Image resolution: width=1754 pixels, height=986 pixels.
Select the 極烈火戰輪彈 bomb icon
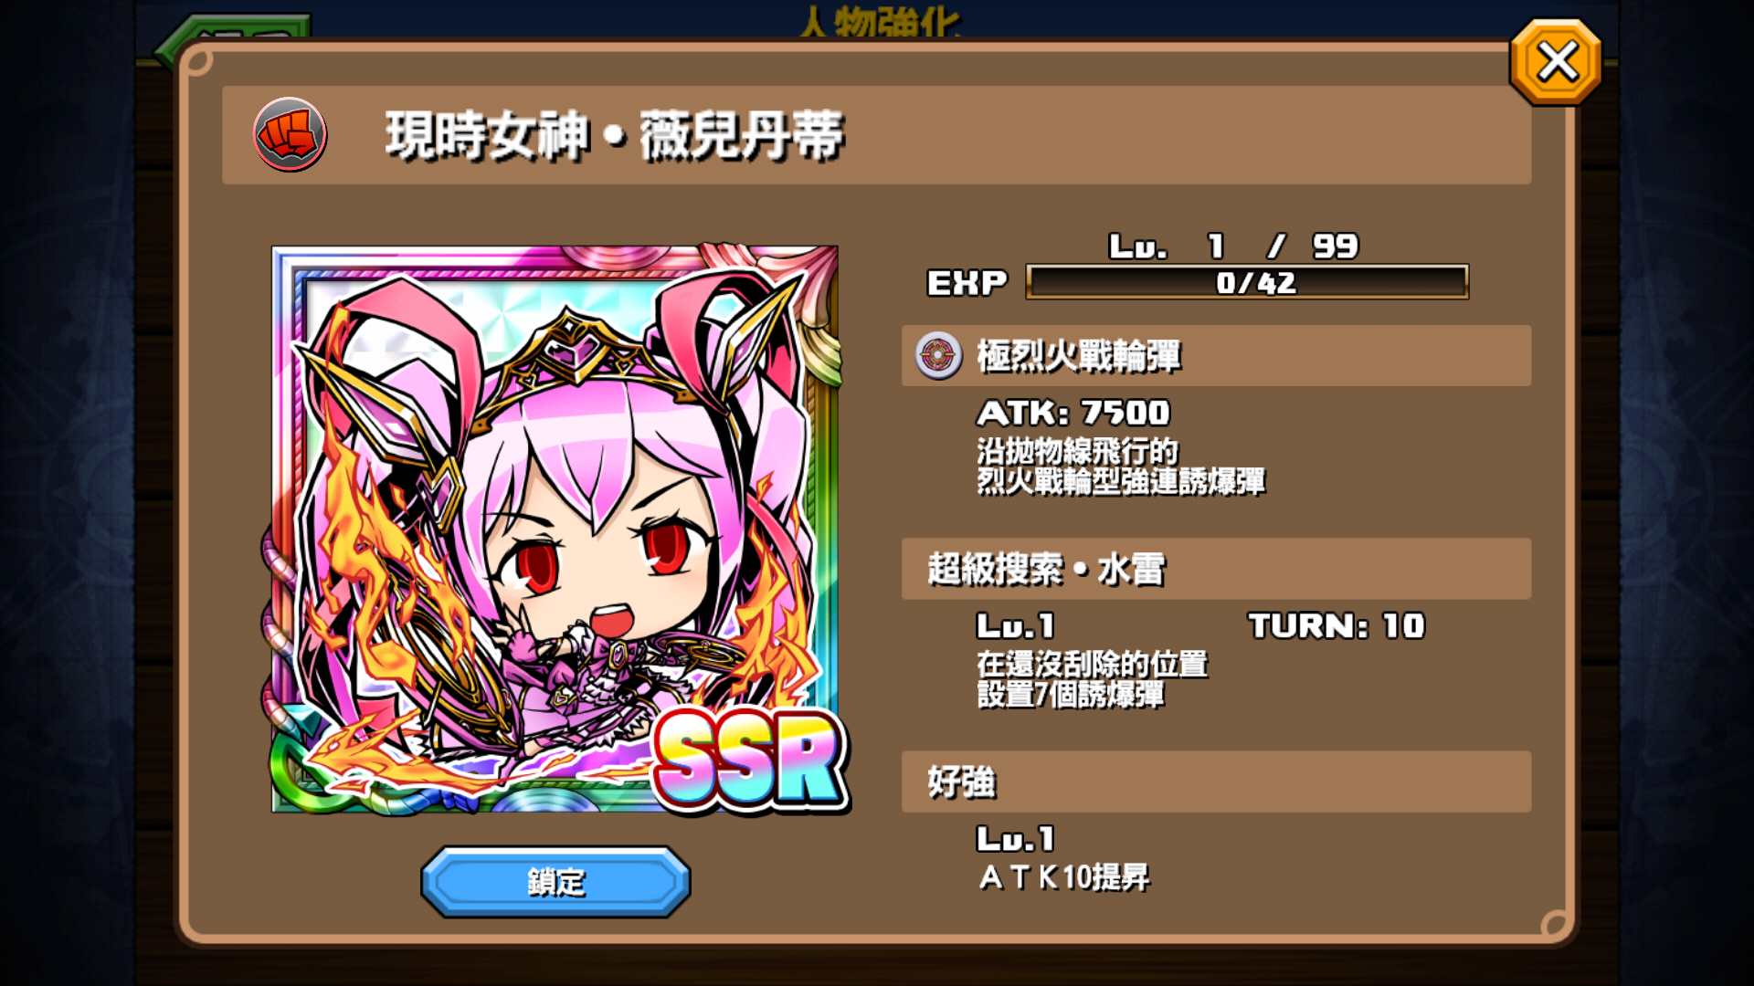[938, 355]
